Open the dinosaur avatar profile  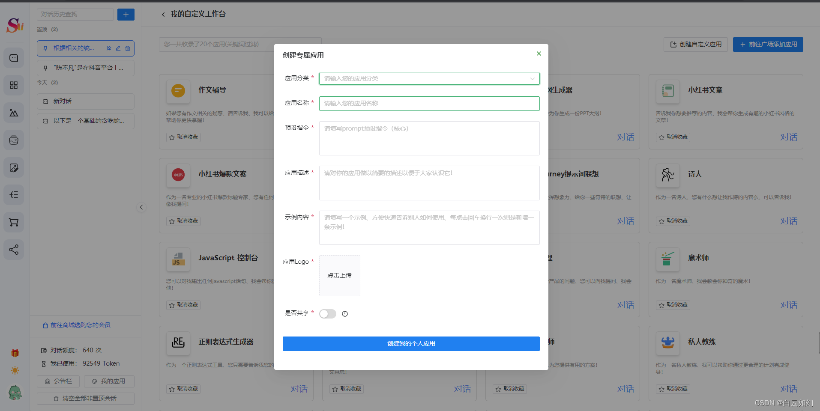pos(15,393)
